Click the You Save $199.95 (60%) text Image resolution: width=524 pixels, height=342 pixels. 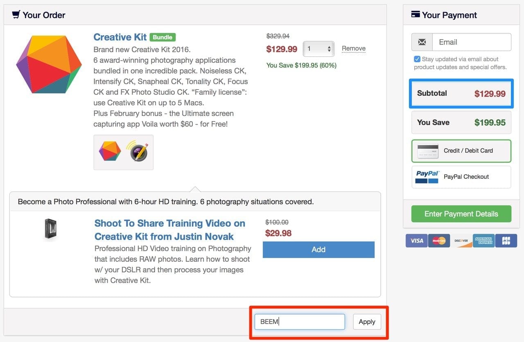(301, 65)
